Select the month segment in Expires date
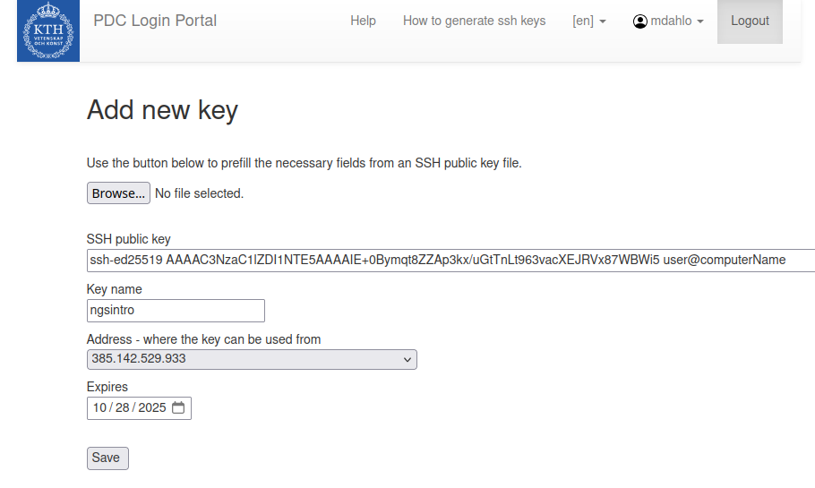Image resolution: width=815 pixels, height=488 pixels. (99, 408)
